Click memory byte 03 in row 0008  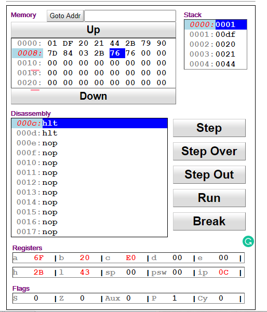(84, 53)
